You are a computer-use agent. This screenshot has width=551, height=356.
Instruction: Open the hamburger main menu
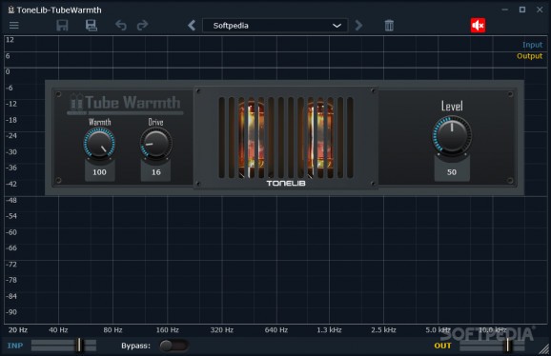[x=14, y=26]
